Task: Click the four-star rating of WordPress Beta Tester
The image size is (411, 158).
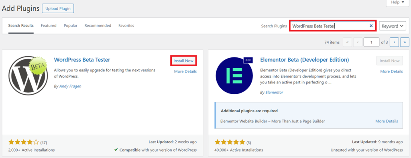Action: pos(24,142)
